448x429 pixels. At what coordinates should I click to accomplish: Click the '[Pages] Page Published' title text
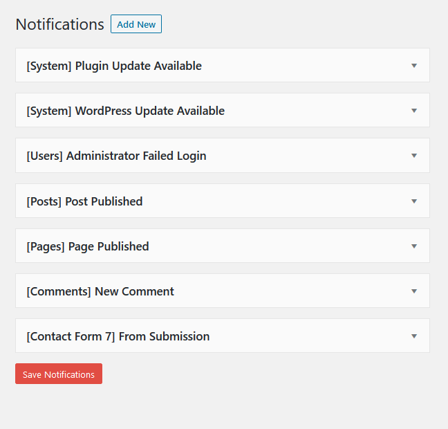click(x=88, y=246)
